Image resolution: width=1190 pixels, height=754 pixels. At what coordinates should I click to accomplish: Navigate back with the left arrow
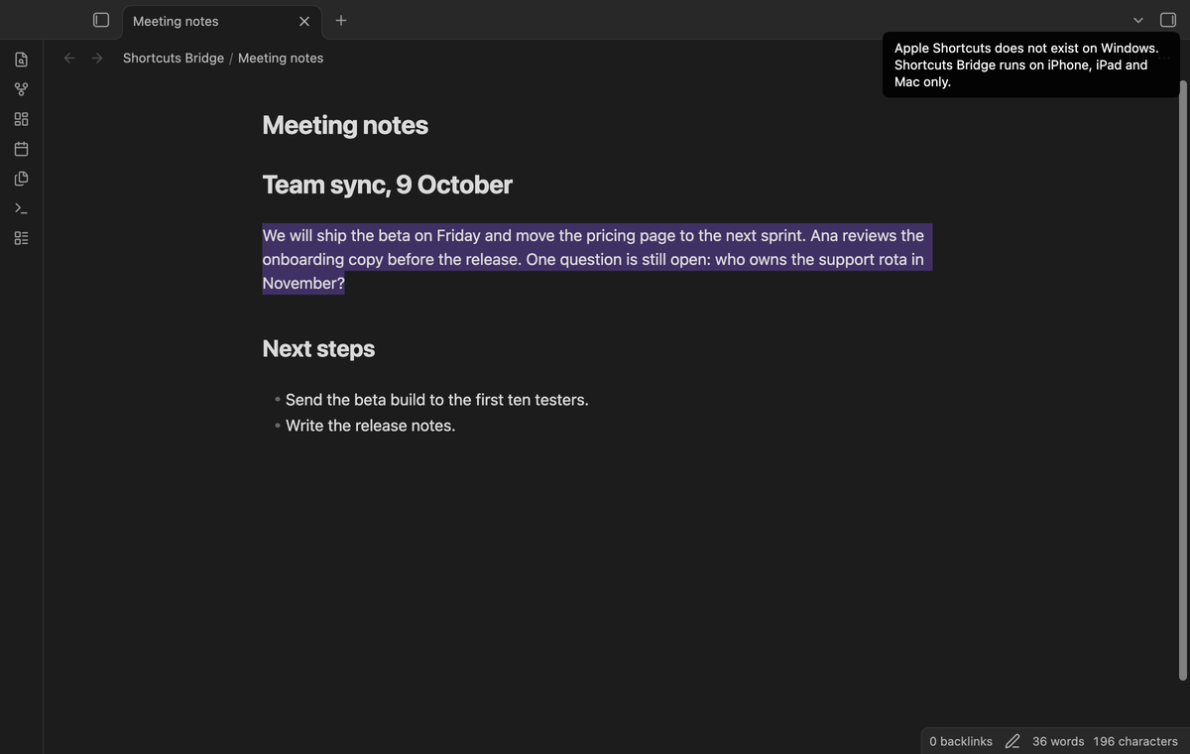pyautogui.click(x=69, y=58)
